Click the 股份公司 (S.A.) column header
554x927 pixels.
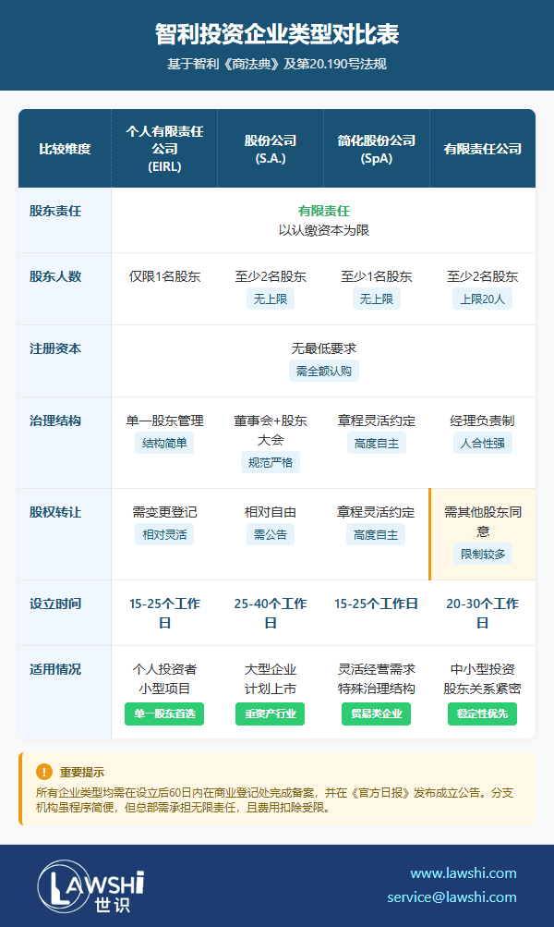271,149
